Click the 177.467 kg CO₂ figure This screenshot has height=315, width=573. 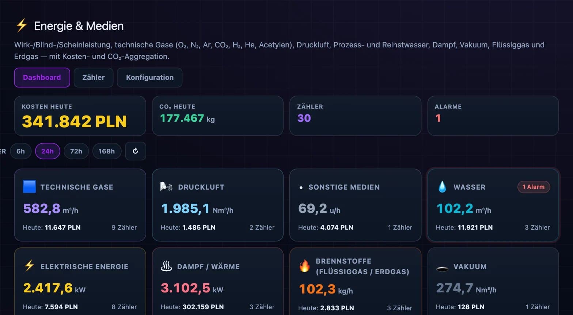click(187, 118)
